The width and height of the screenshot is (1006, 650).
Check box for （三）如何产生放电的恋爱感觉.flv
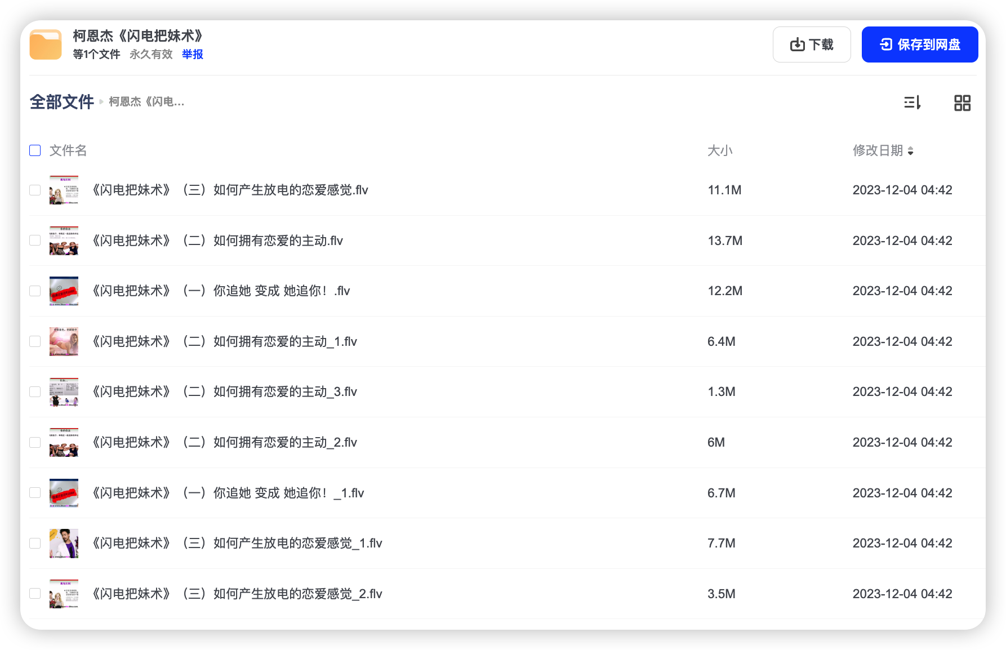[35, 190]
